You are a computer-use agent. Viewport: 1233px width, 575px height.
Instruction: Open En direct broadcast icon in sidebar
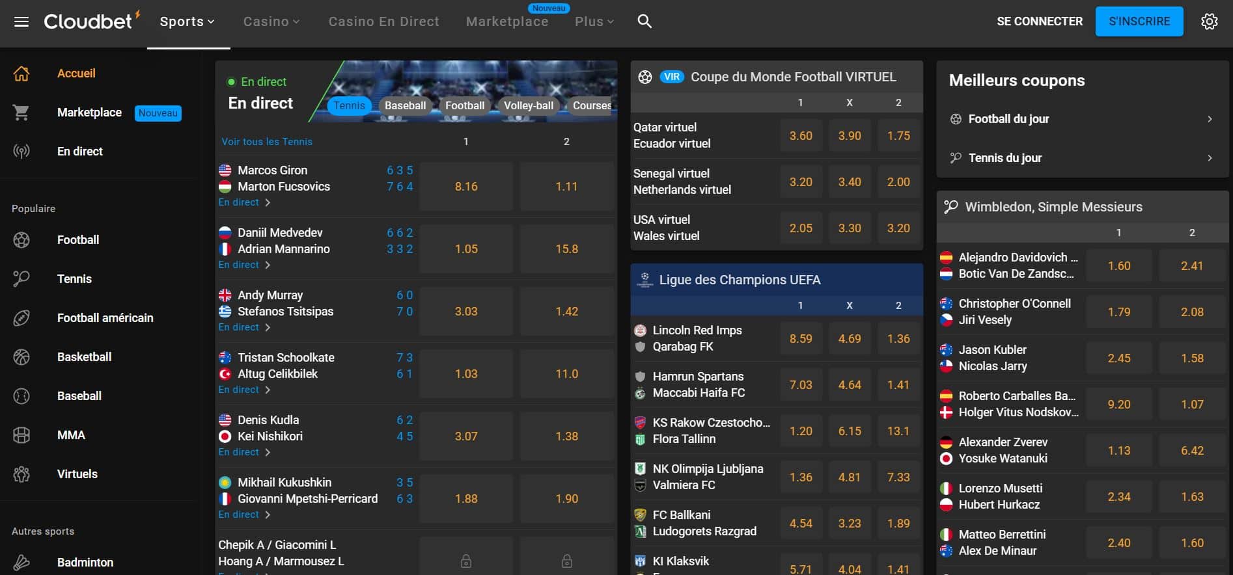pos(21,152)
